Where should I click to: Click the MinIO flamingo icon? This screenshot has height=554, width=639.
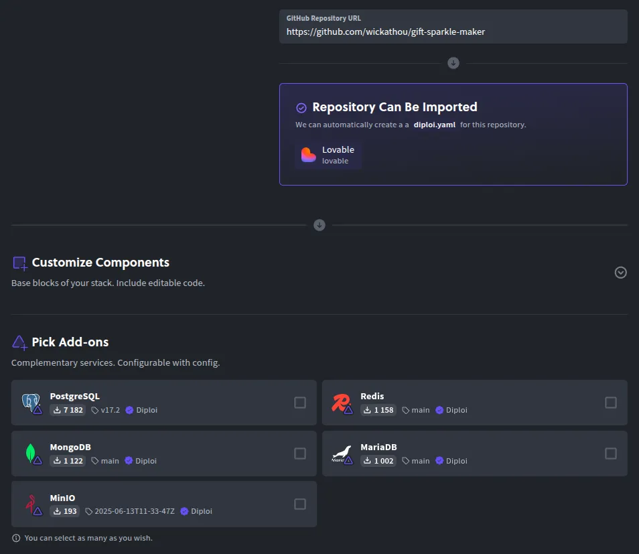(31, 504)
